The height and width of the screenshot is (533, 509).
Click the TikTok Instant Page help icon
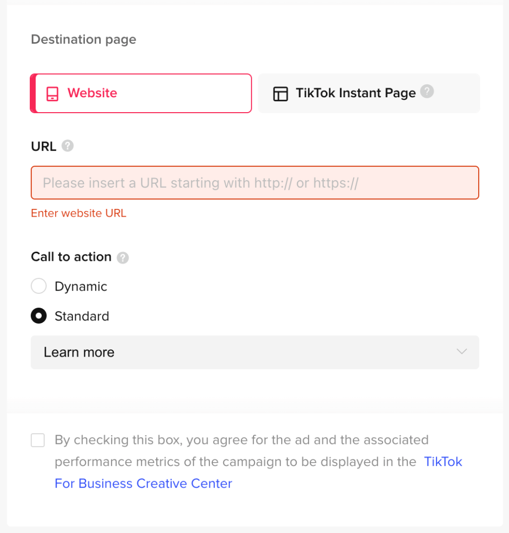[x=427, y=92]
